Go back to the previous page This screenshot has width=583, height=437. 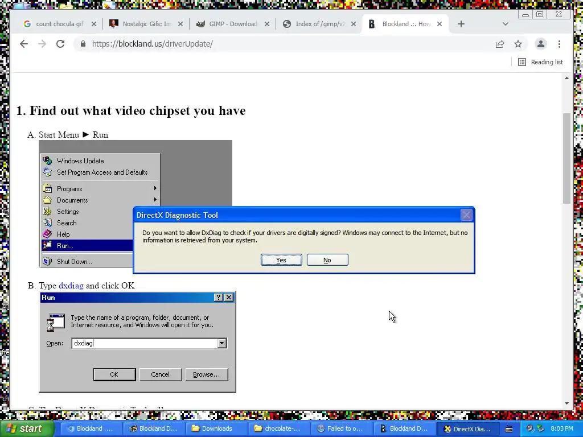[24, 44]
